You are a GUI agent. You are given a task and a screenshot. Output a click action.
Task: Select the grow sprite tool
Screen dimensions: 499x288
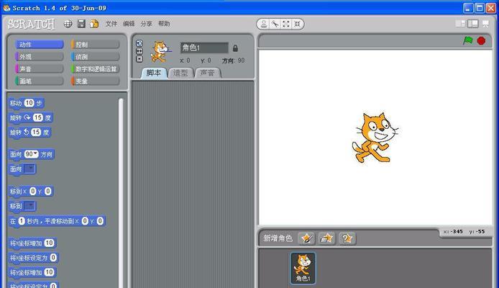(x=285, y=24)
